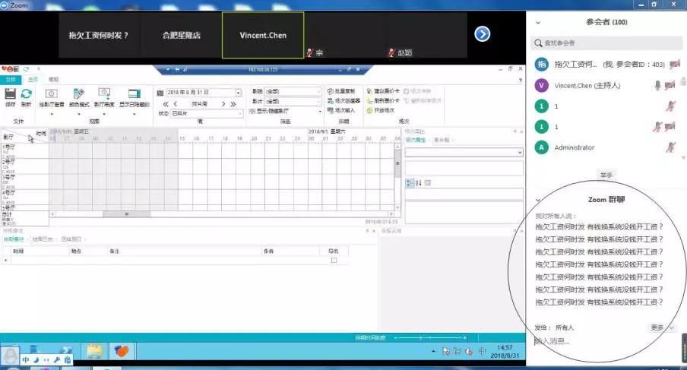Select the second tab in the lower notes panel

click(42, 239)
